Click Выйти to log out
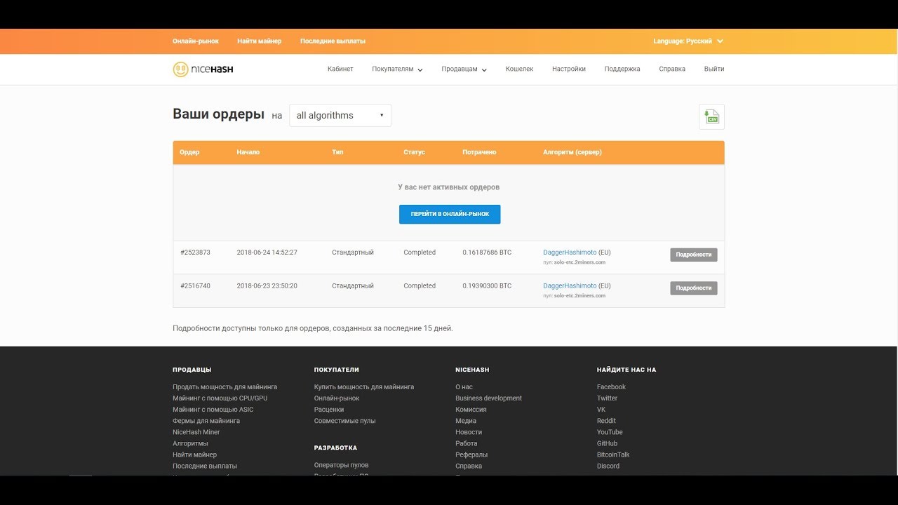Viewport: 898px width, 505px height. coord(713,69)
